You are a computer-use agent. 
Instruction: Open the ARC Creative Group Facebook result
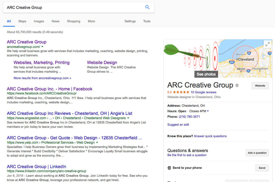pos(50,89)
